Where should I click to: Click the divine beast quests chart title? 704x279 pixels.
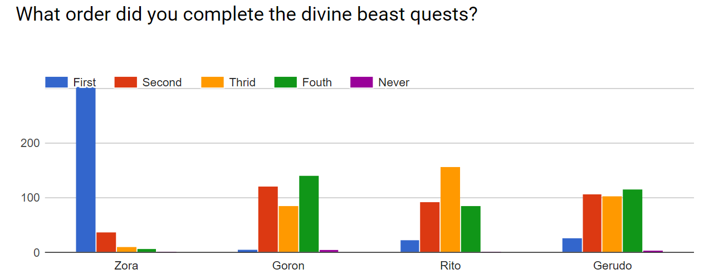click(x=247, y=14)
